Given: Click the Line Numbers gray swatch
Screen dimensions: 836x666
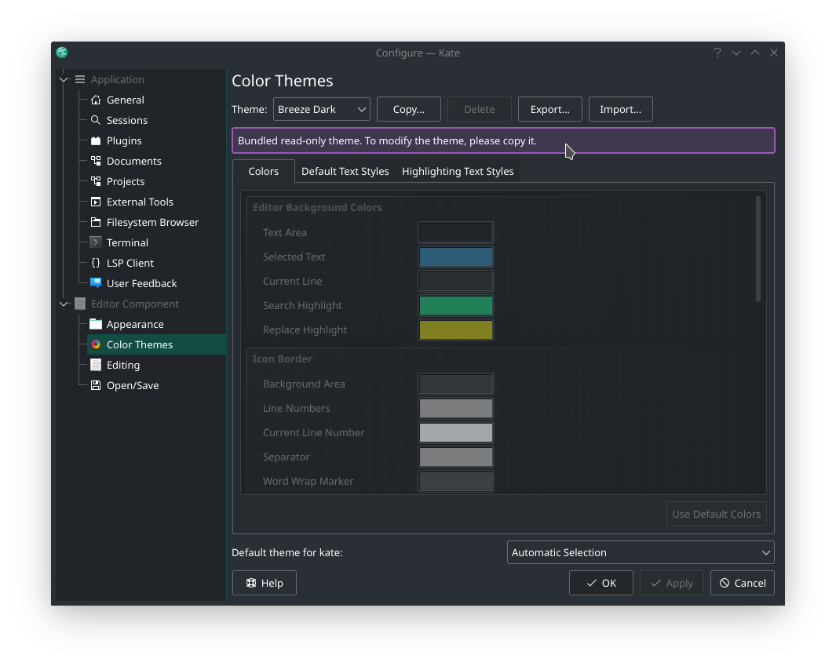Looking at the screenshot, I should point(456,408).
